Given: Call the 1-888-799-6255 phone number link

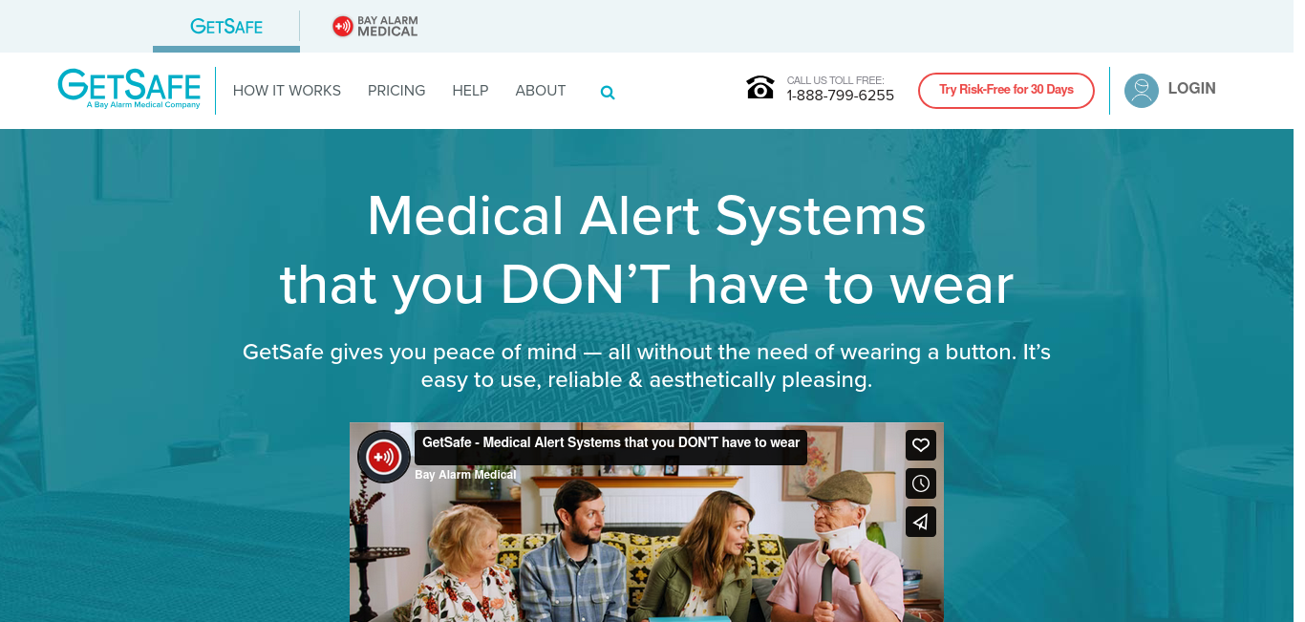Looking at the screenshot, I should tap(841, 96).
